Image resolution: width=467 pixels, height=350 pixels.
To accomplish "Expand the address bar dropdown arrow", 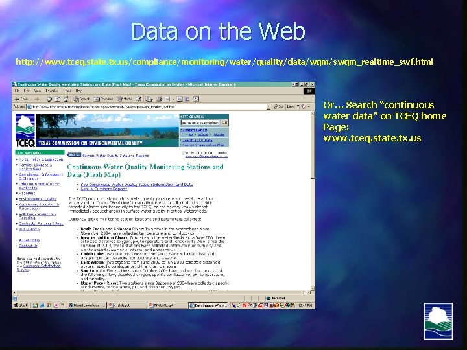I will point(269,106).
